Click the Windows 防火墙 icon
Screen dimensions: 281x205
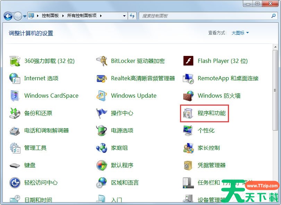point(188,96)
